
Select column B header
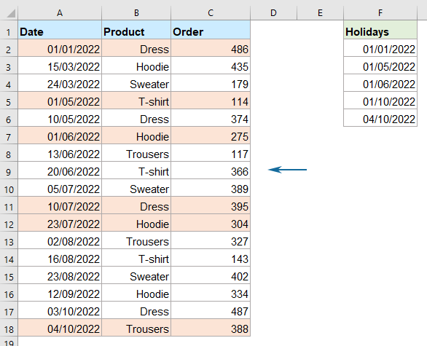136,13
